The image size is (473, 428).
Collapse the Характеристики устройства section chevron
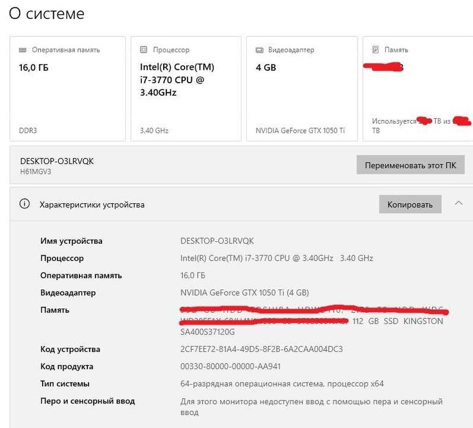[458, 204]
